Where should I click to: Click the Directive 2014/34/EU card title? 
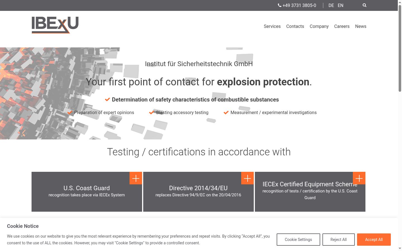tap(198, 188)
